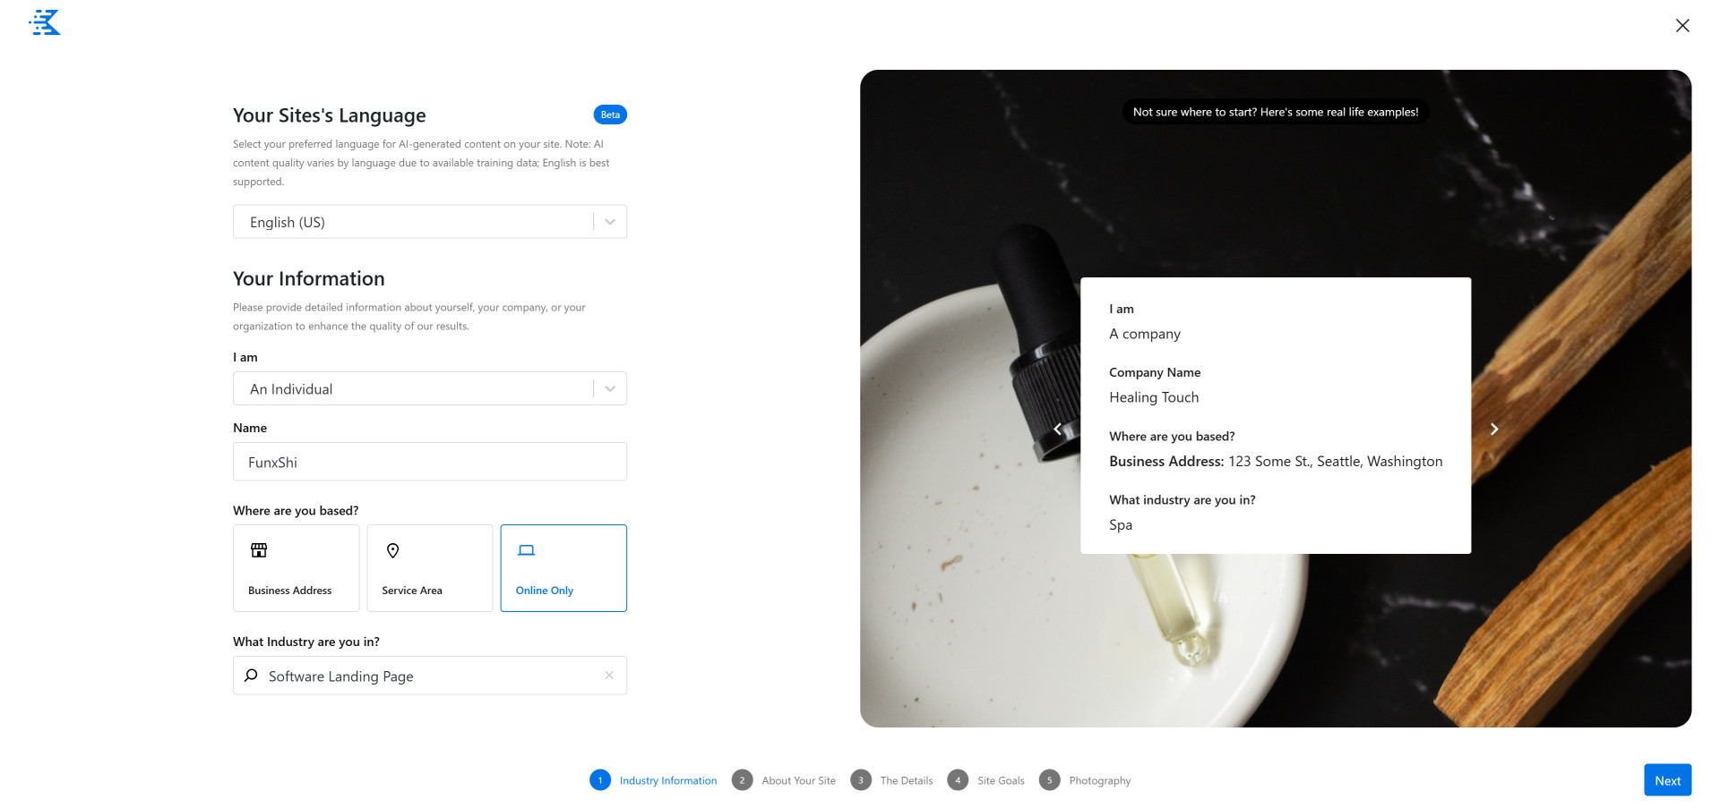This screenshot has width=1720, height=808.
Task: Select Service Area location option
Action: tap(430, 568)
